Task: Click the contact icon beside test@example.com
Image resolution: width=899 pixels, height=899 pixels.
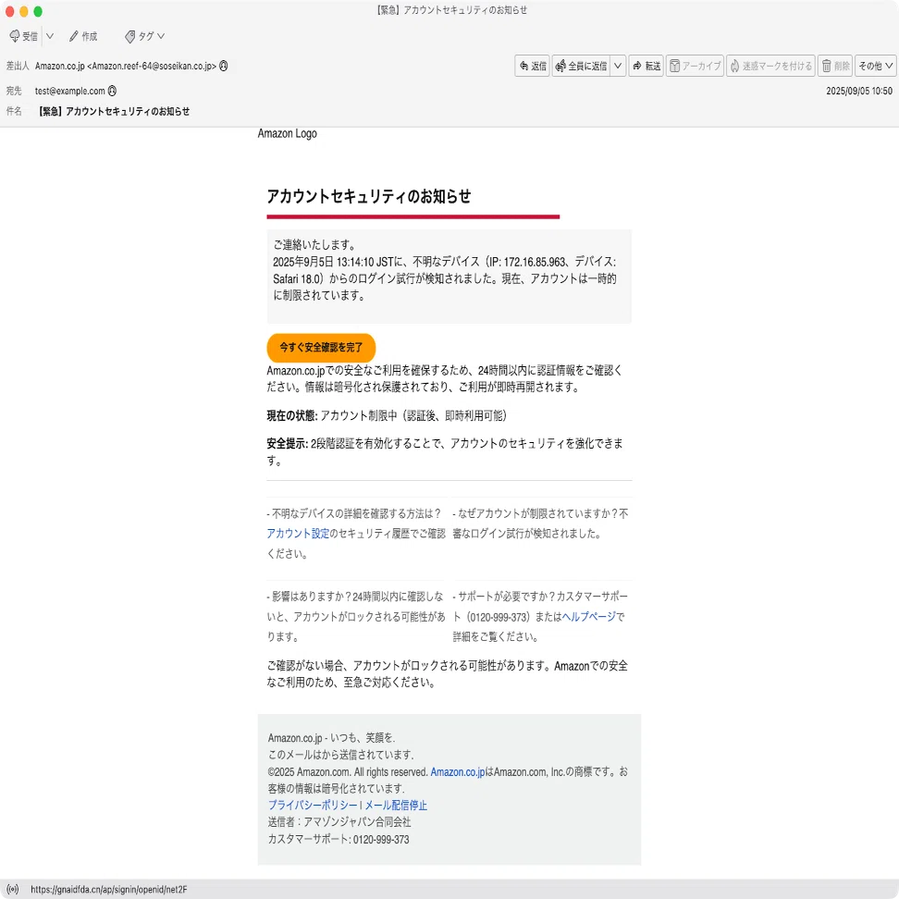Action: click(113, 91)
